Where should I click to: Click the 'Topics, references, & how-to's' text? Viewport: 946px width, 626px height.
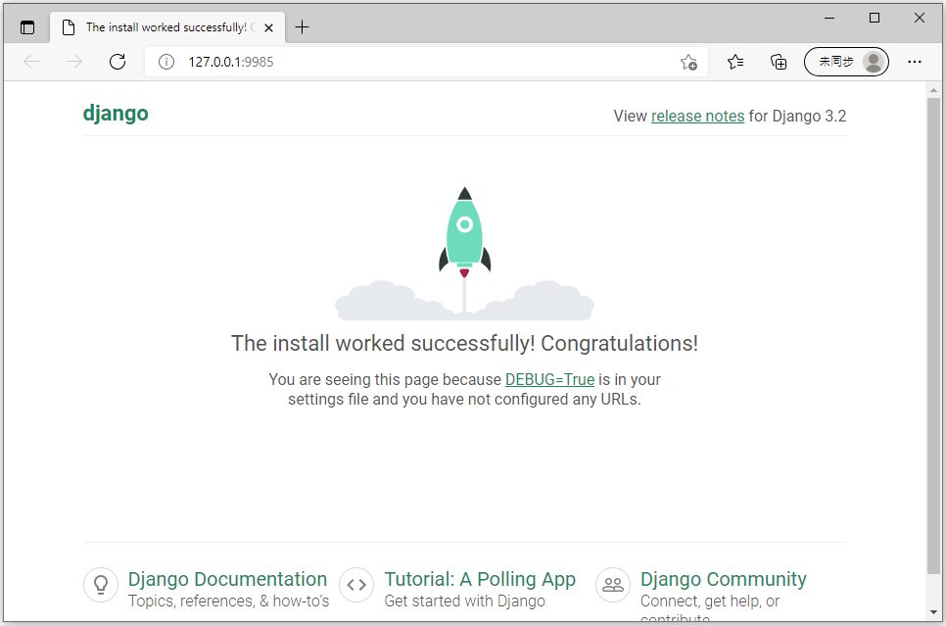[228, 602]
